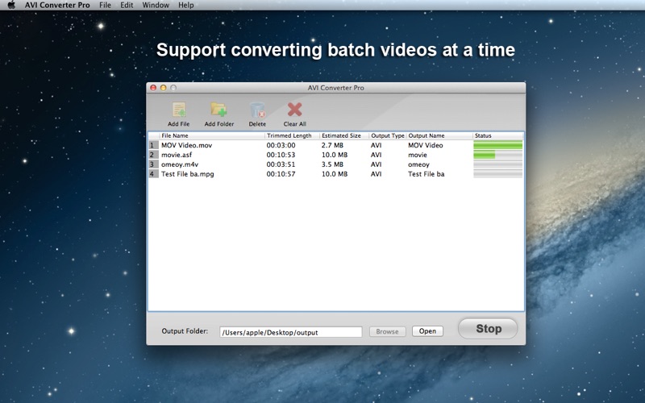Click output name Test File ba
The height and width of the screenshot is (403, 645).
[427, 174]
